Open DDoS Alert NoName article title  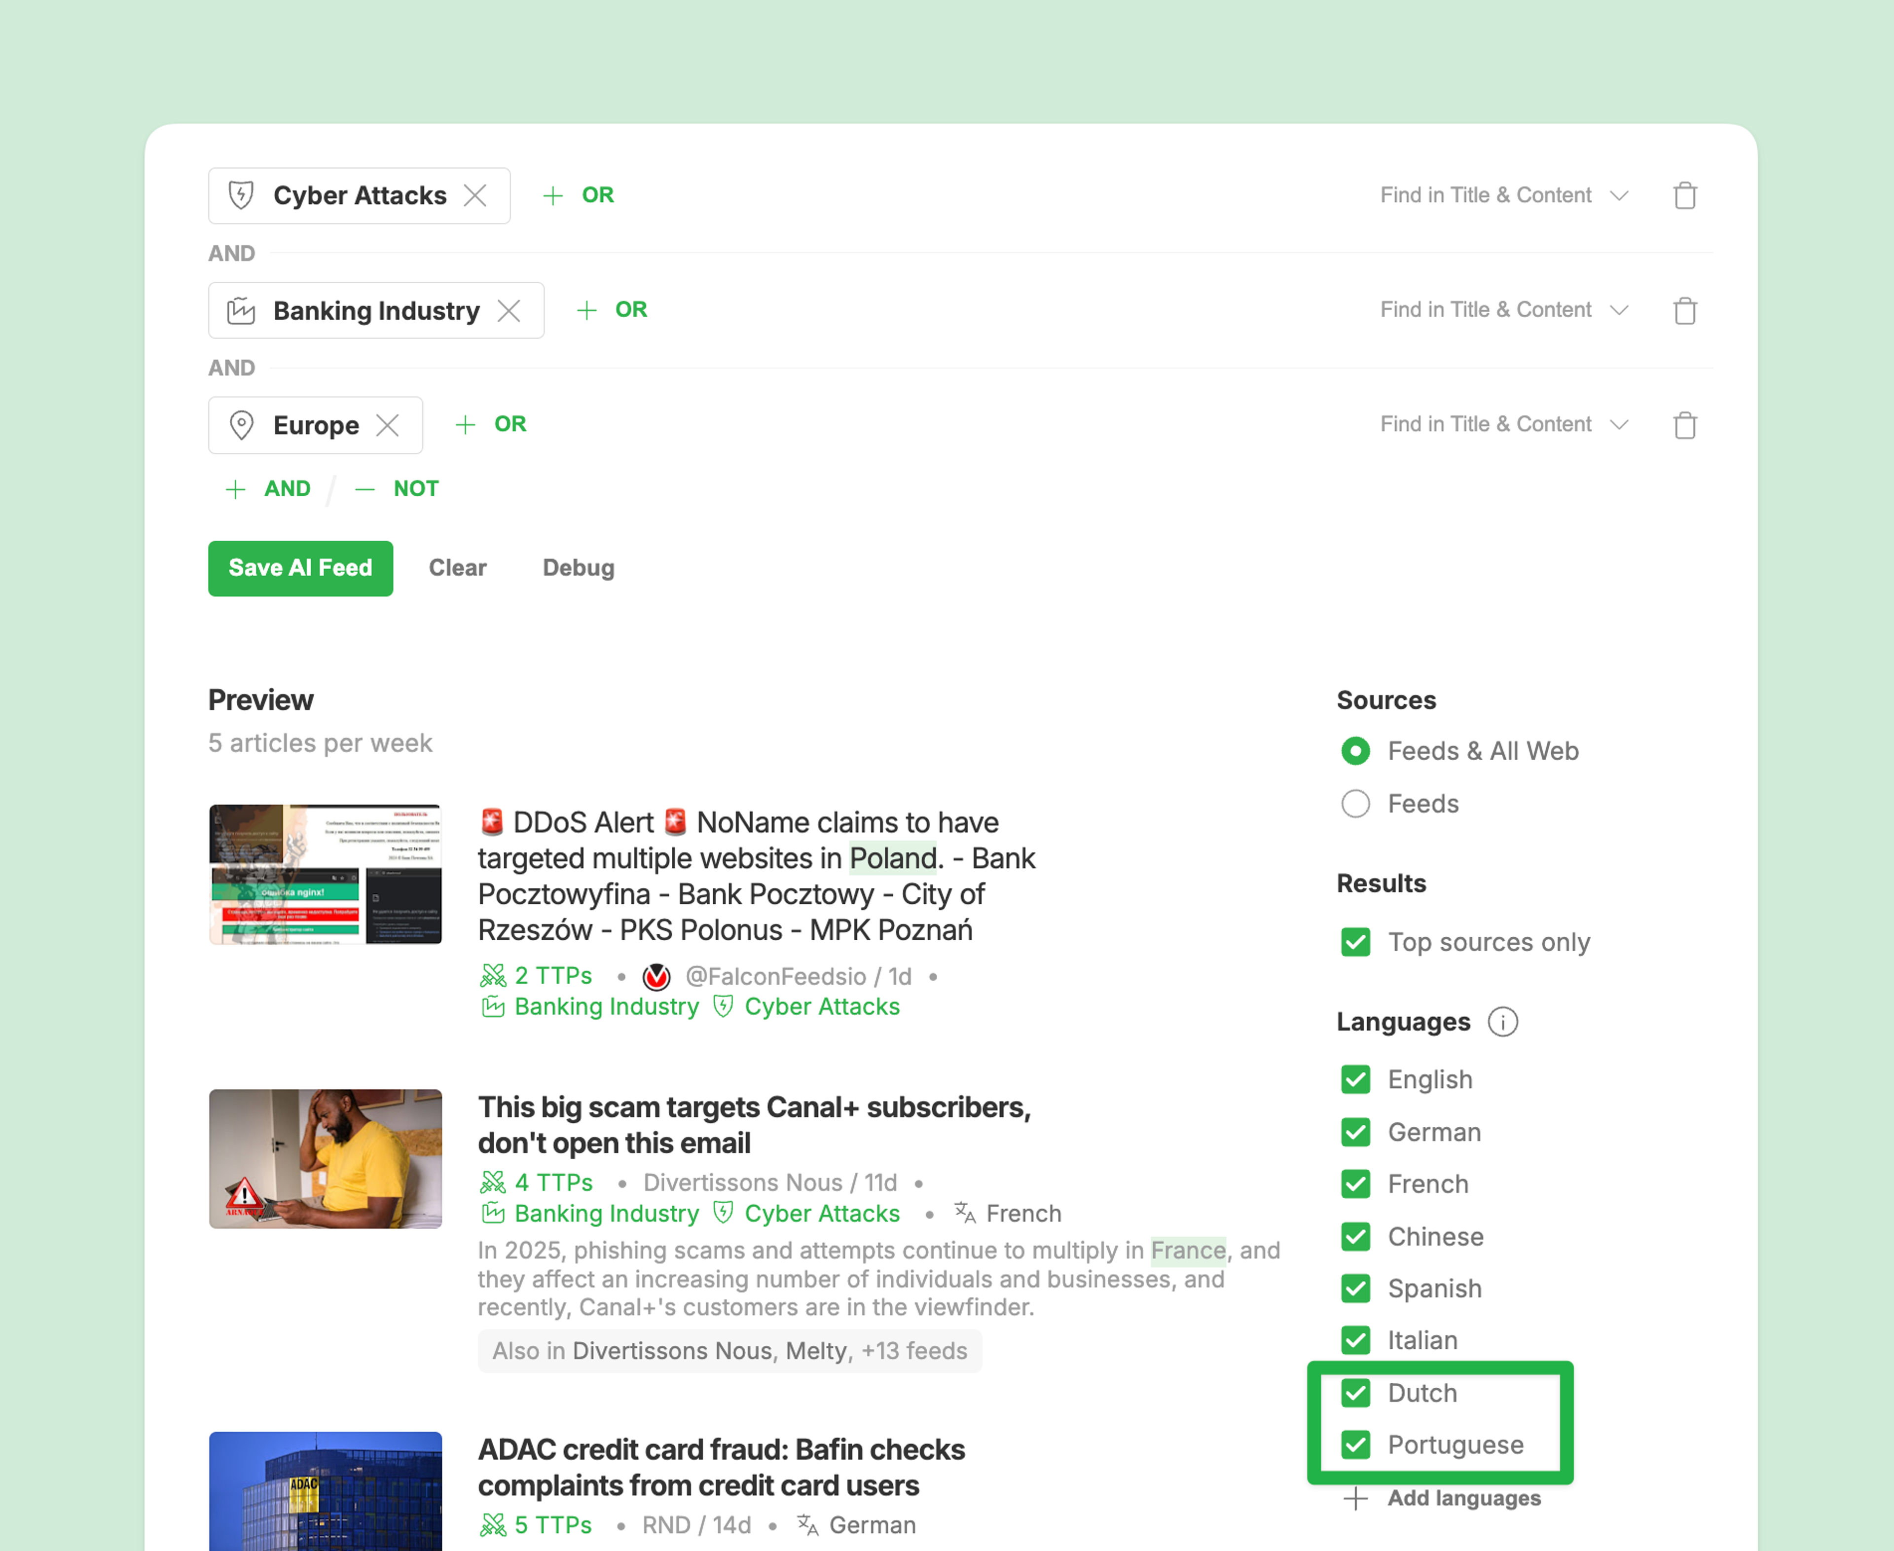(x=756, y=877)
